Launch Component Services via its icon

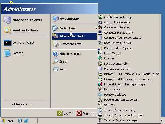pyautogui.click(x=100, y=27)
